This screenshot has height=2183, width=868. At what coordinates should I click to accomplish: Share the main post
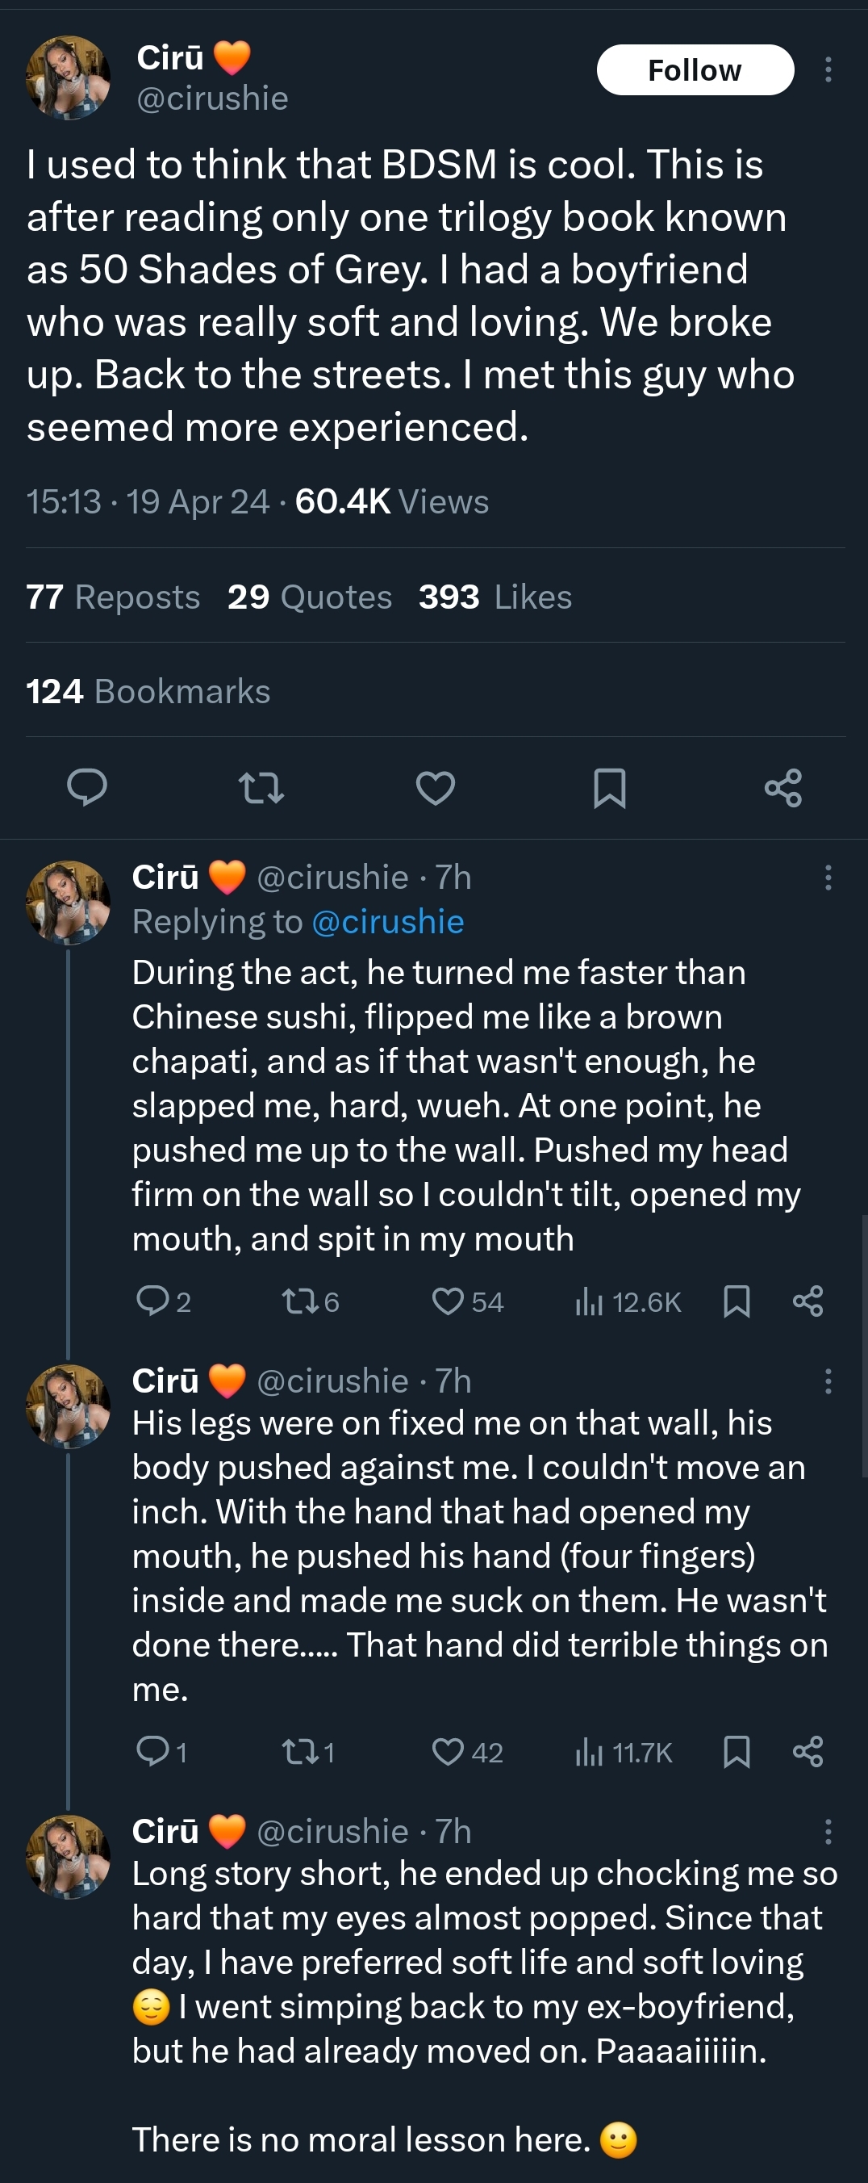(783, 787)
